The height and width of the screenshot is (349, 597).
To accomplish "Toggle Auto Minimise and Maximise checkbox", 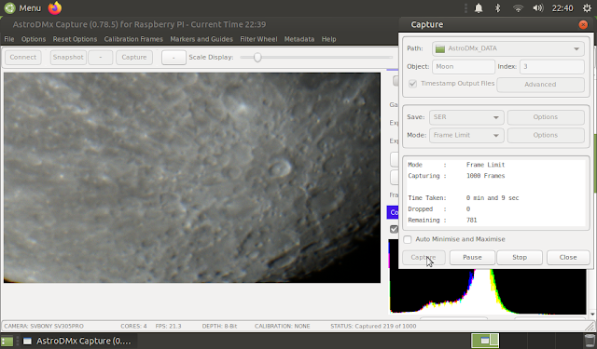I will point(408,239).
